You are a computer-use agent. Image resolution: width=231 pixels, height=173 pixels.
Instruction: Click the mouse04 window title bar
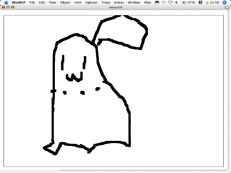click(x=115, y=7)
